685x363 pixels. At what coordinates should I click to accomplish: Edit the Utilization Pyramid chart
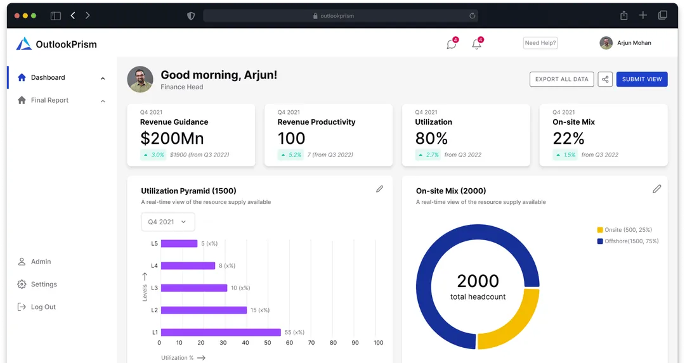pos(379,189)
